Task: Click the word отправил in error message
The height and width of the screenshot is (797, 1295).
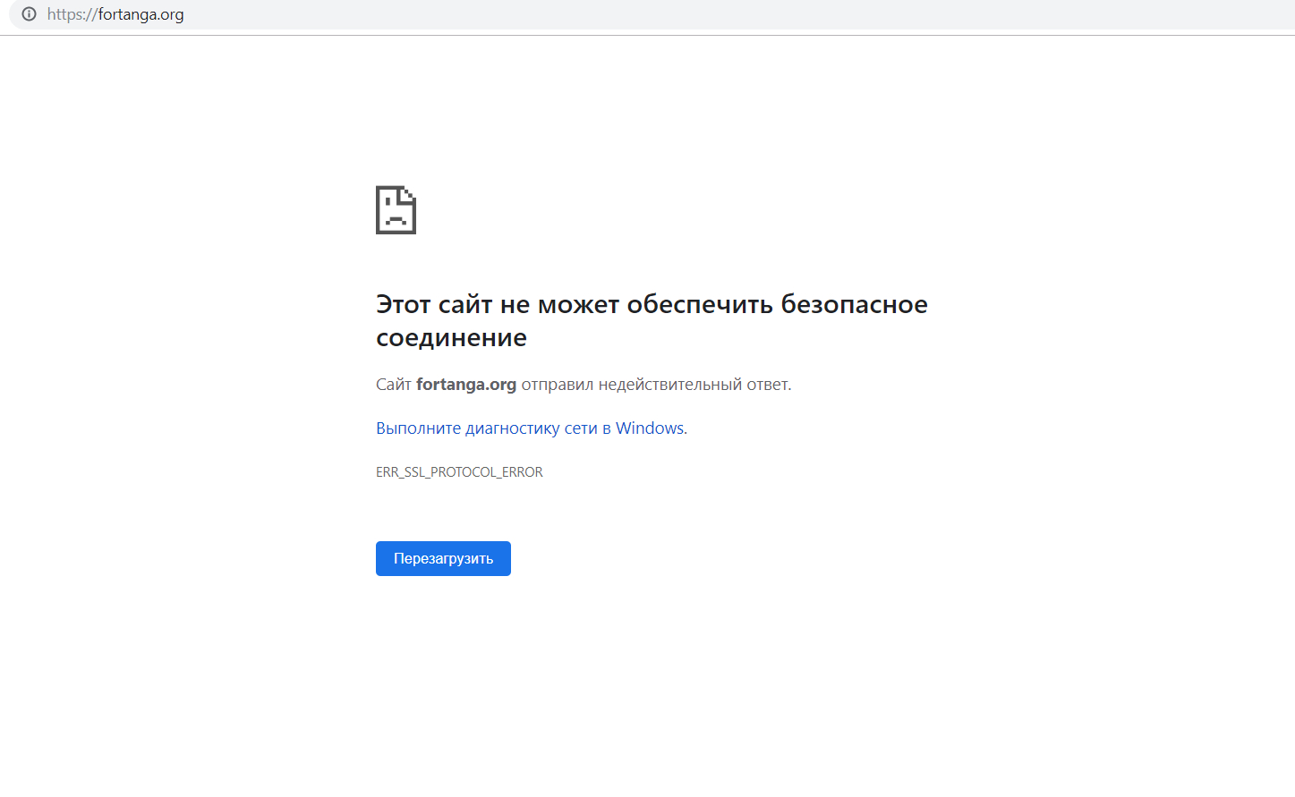Action: coord(557,385)
